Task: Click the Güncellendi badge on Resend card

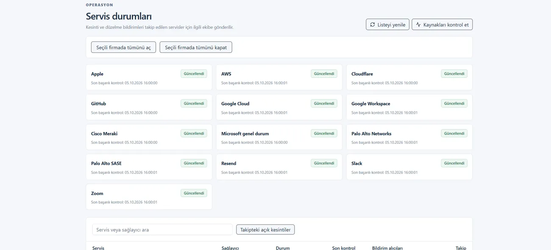Action: 324,163
